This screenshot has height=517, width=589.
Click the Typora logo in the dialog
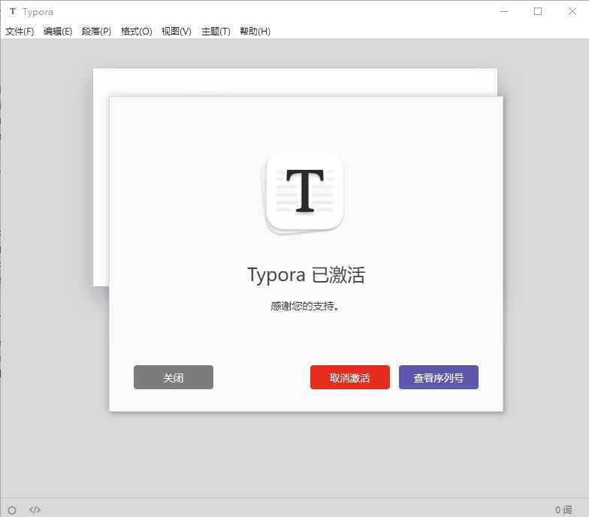point(305,192)
